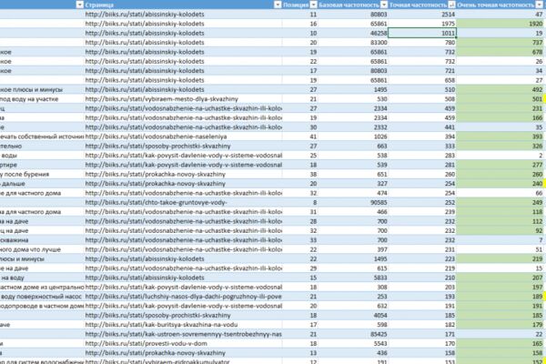Select the green cell with value 678
The width and height of the screenshot is (546, 364).
[x=500, y=52]
